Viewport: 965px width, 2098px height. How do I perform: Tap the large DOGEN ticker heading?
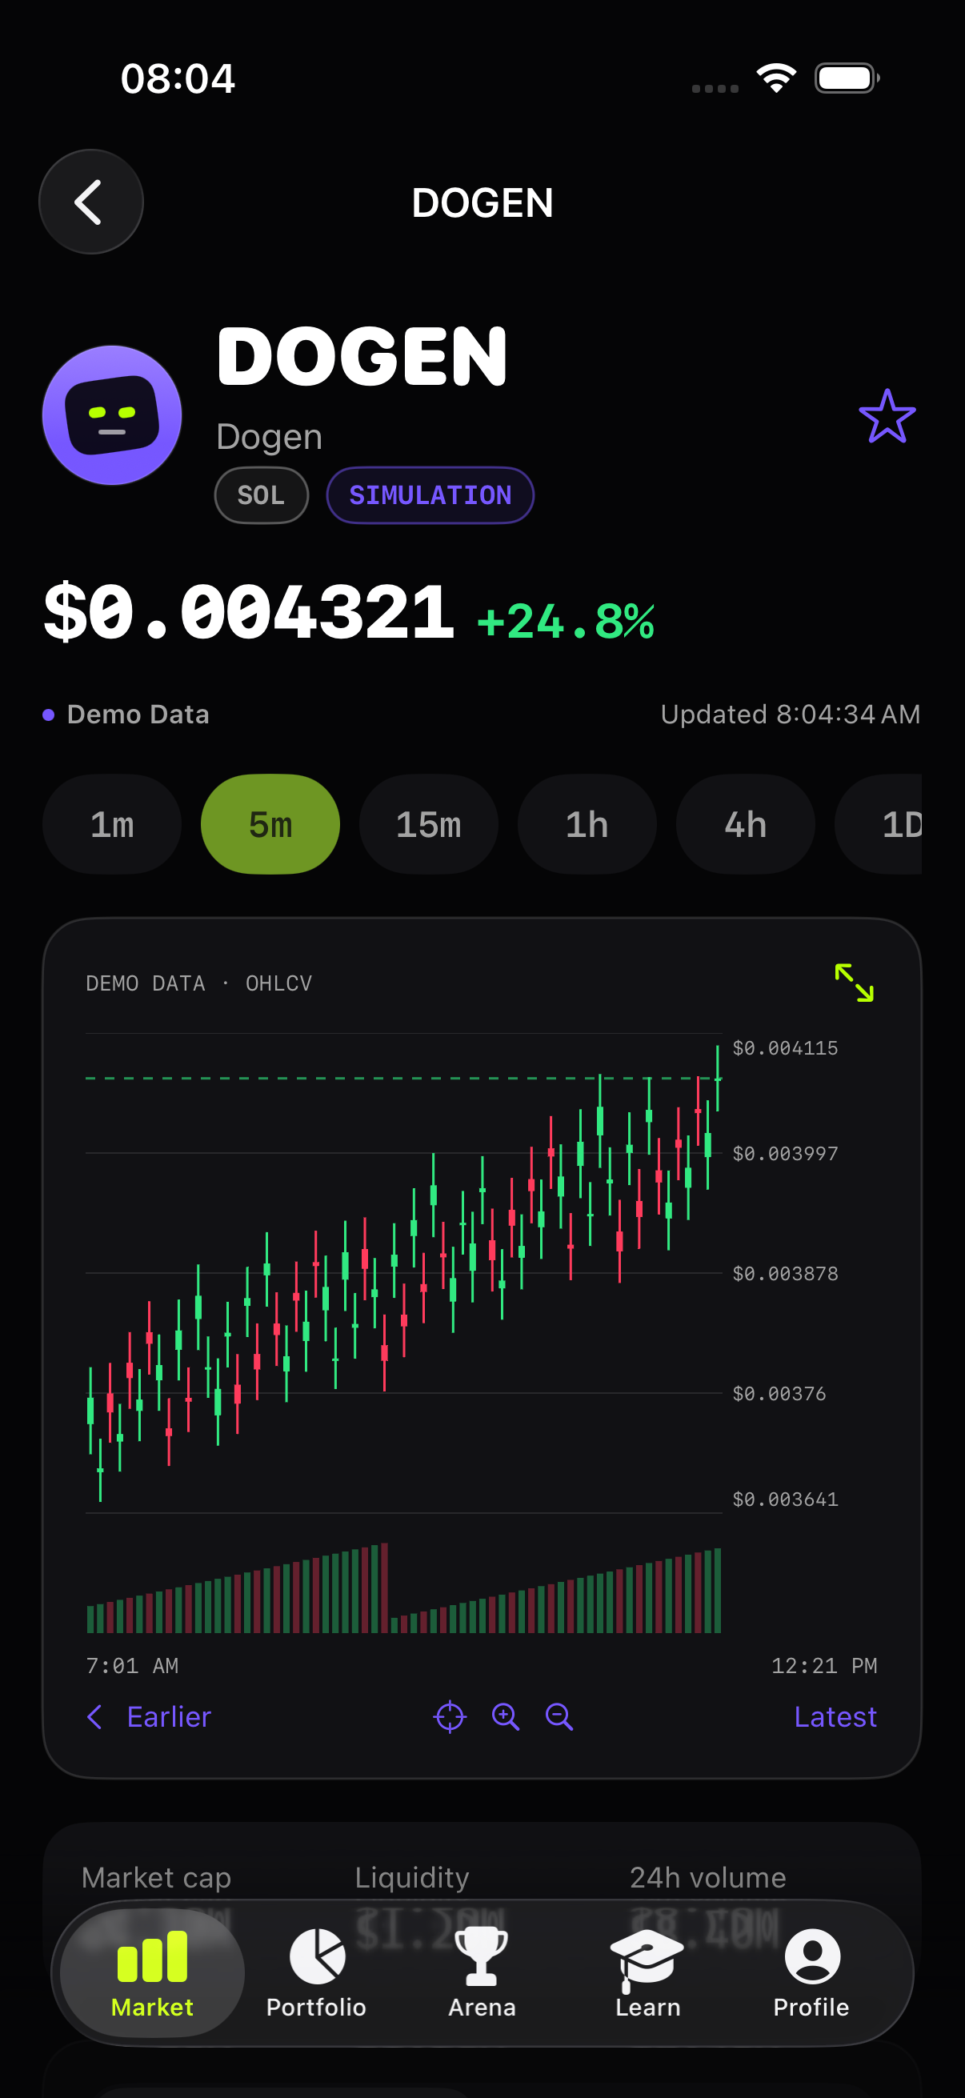(x=362, y=356)
